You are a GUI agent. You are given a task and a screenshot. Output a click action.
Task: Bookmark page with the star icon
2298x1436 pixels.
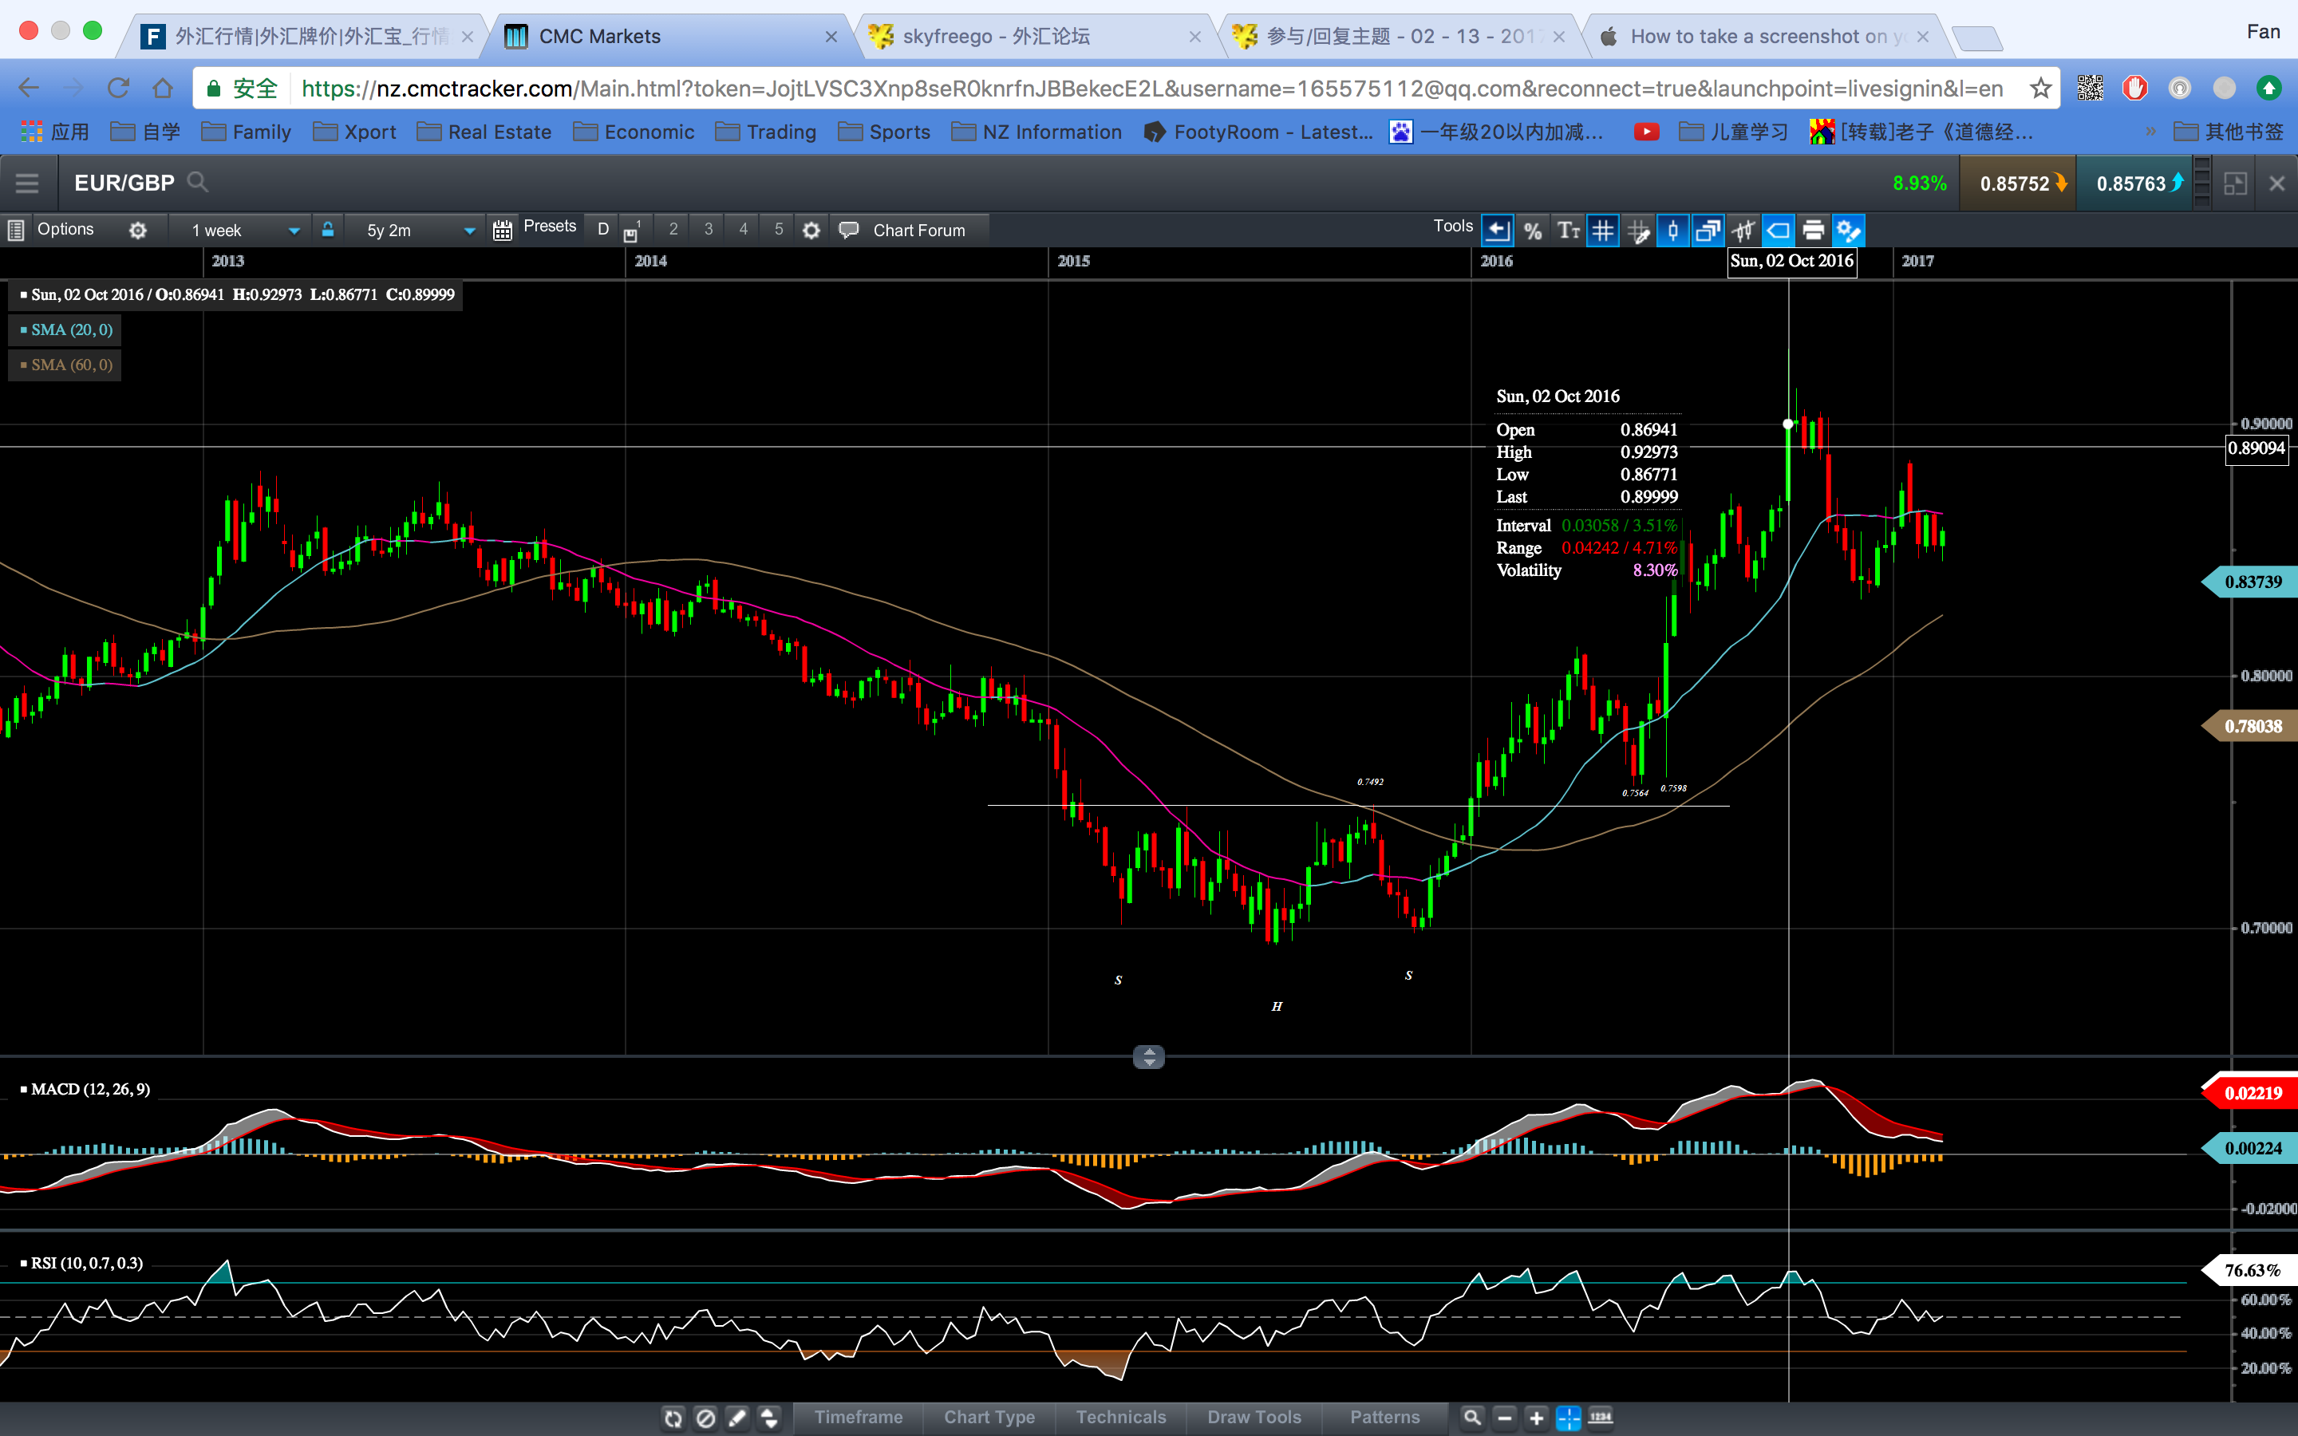(x=2040, y=89)
